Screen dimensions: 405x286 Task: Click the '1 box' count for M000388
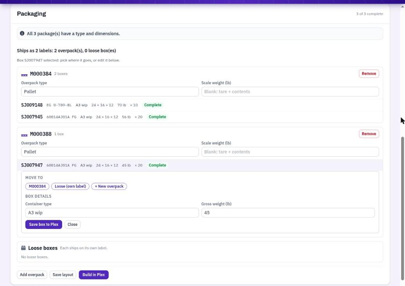pos(59,134)
